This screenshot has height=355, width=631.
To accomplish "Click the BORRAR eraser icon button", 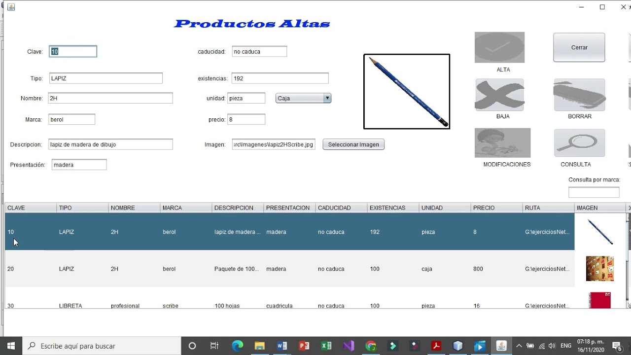I will point(579,95).
